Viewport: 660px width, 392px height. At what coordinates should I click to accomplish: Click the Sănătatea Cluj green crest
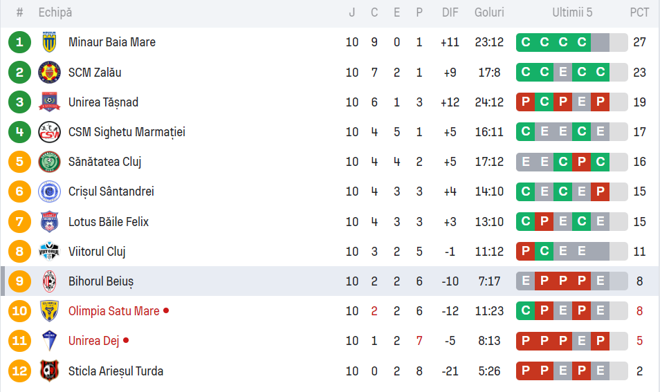click(49, 162)
